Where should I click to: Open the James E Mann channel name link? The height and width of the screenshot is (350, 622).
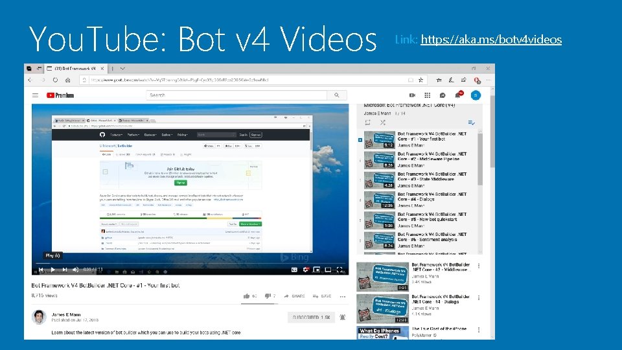click(x=66, y=315)
